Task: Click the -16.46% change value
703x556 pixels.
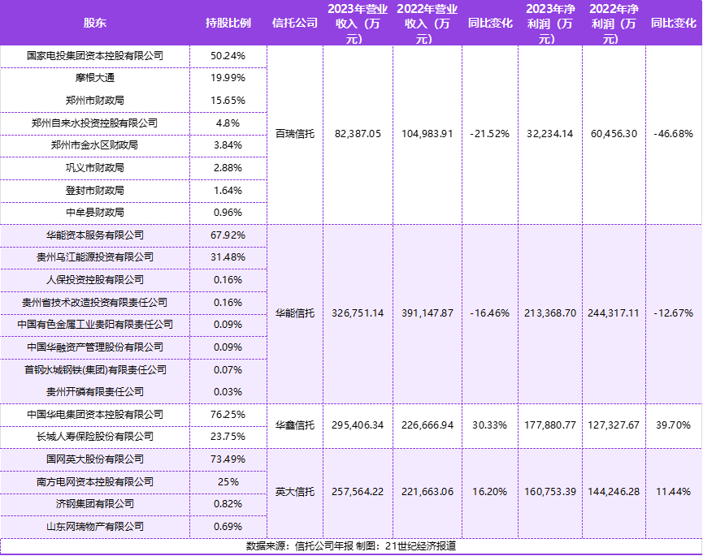Action: coord(489,313)
